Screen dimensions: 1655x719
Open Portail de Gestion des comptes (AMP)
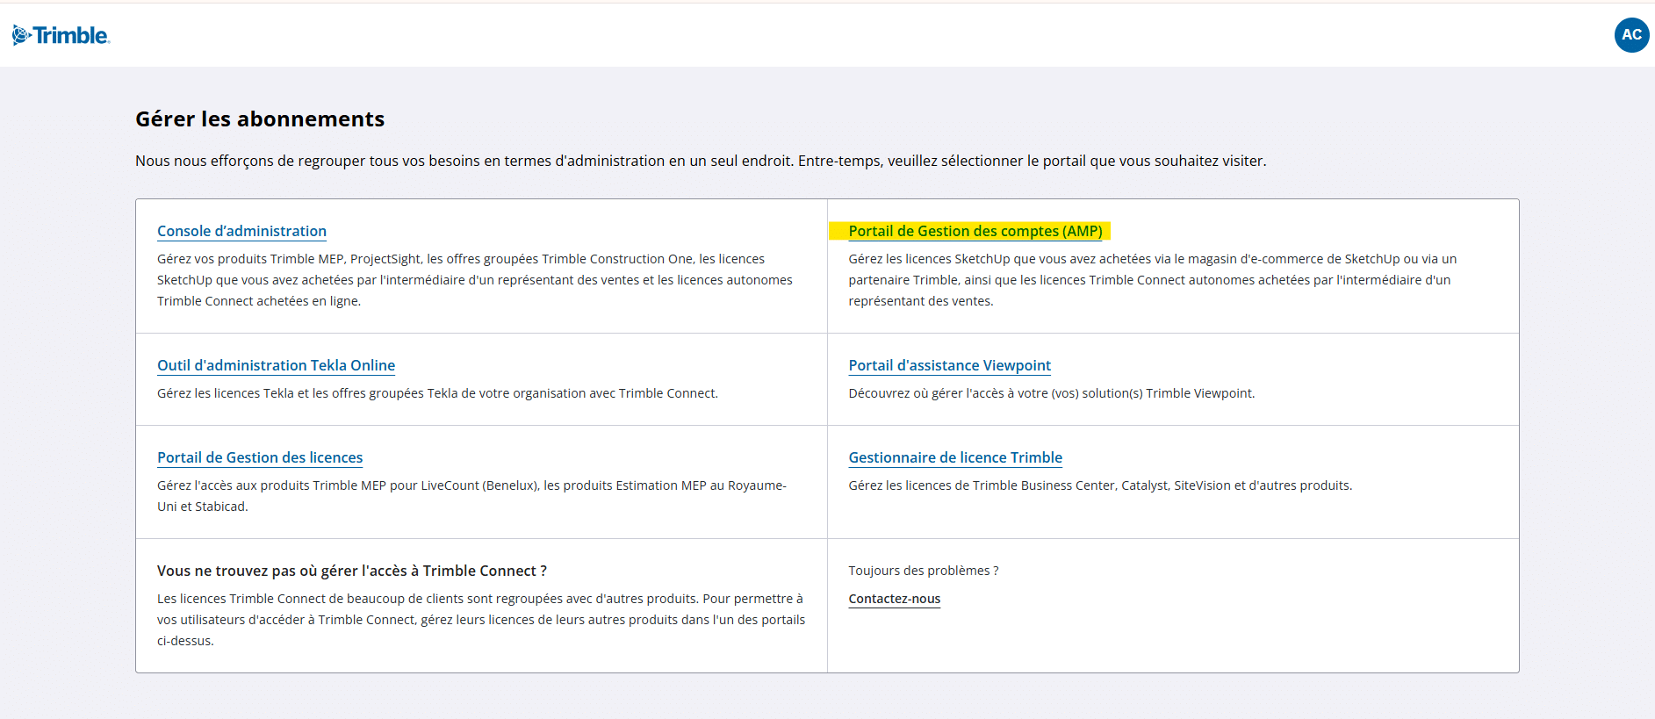coord(975,231)
